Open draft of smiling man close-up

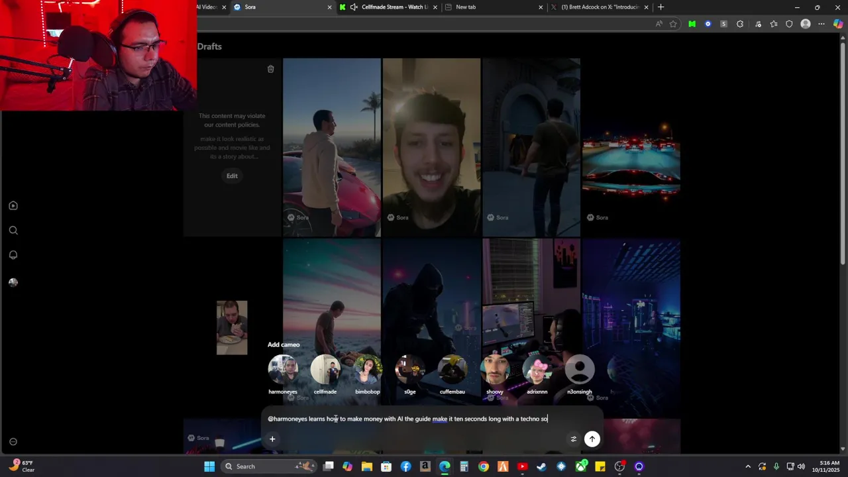pos(431,147)
